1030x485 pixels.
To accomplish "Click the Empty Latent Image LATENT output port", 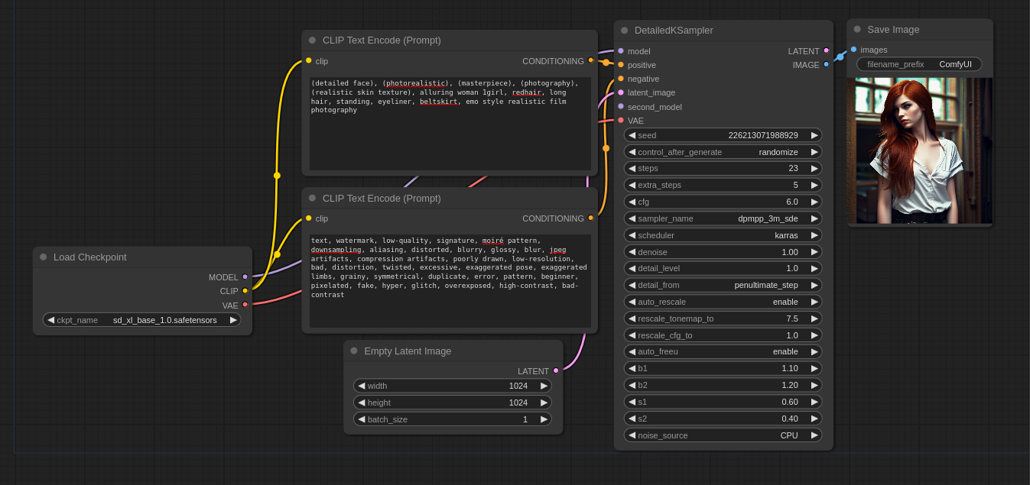I will pyautogui.click(x=556, y=370).
